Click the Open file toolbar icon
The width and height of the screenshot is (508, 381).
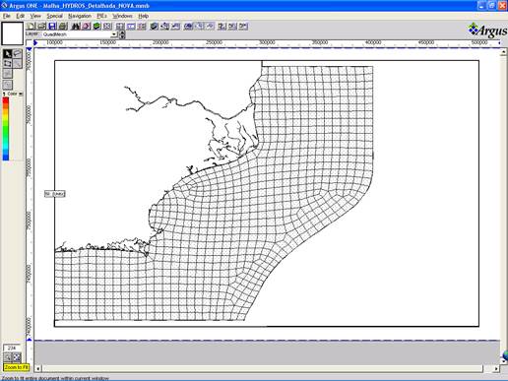point(41,26)
